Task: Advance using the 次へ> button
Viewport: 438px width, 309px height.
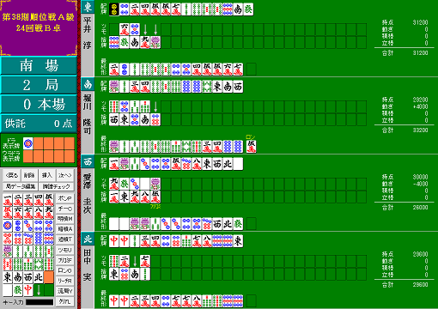Action: [x=65, y=175]
